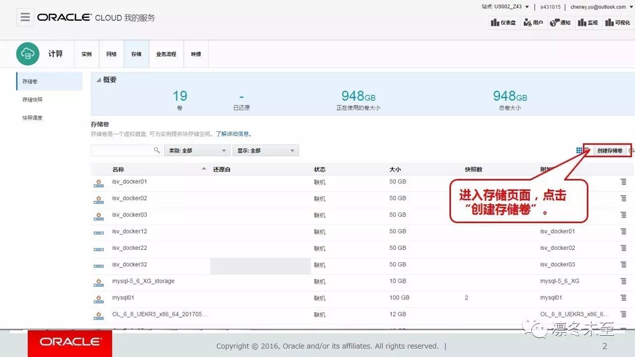The width and height of the screenshot is (635, 357).
Task: Focus the storage volume search field
Action: (x=122, y=150)
